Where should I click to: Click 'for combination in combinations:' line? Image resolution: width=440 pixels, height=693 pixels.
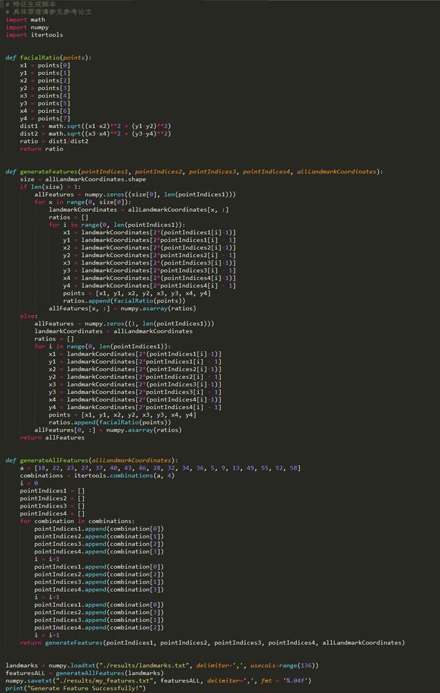(77, 521)
